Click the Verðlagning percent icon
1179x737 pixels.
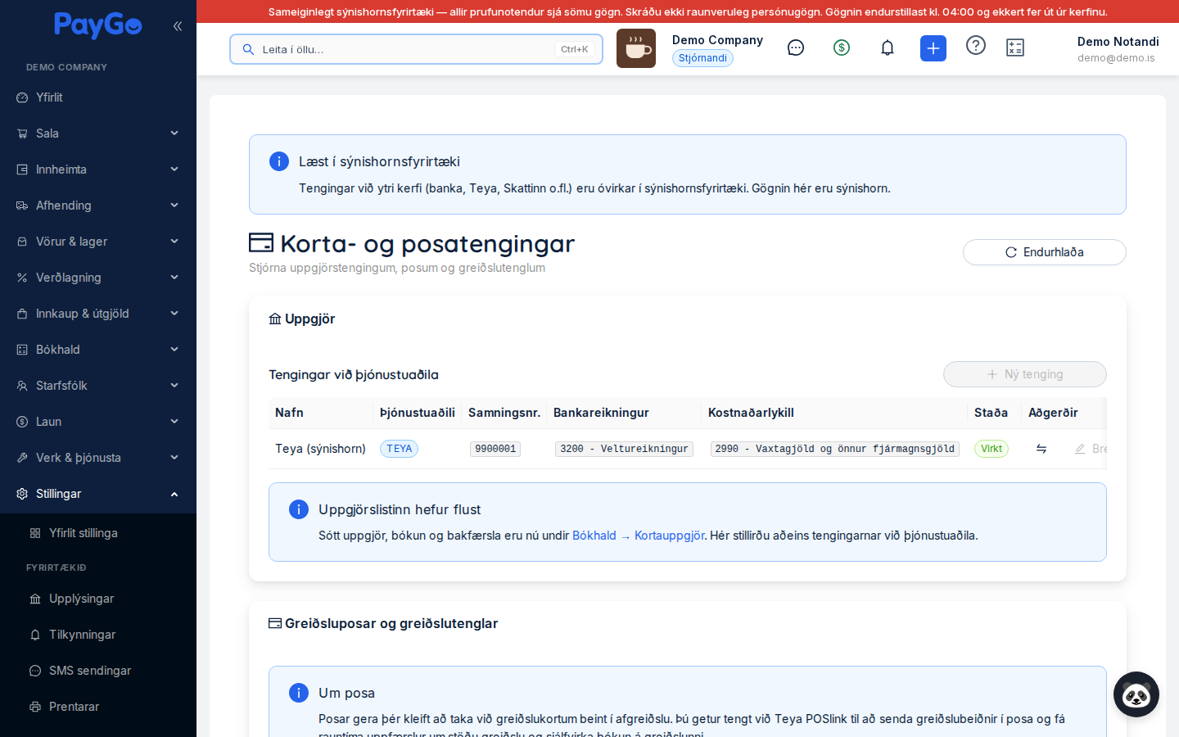(x=22, y=278)
